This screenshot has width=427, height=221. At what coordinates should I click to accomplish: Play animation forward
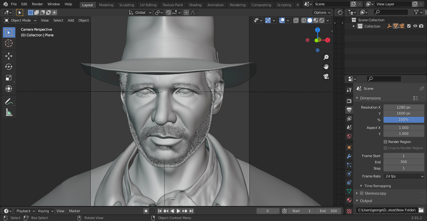178,211
